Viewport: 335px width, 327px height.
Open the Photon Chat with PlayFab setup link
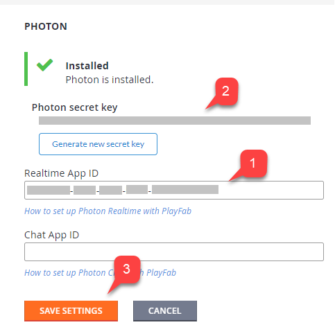[x=100, y=273]
